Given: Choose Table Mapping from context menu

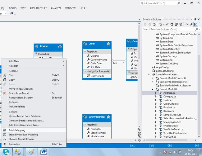Looking at the screenshot, I should pos(34,130).
